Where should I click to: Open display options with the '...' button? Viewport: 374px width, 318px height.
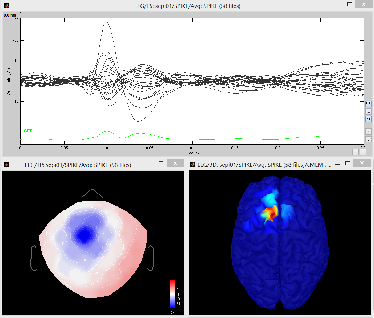pyautogui.click(x=368, y=112)
